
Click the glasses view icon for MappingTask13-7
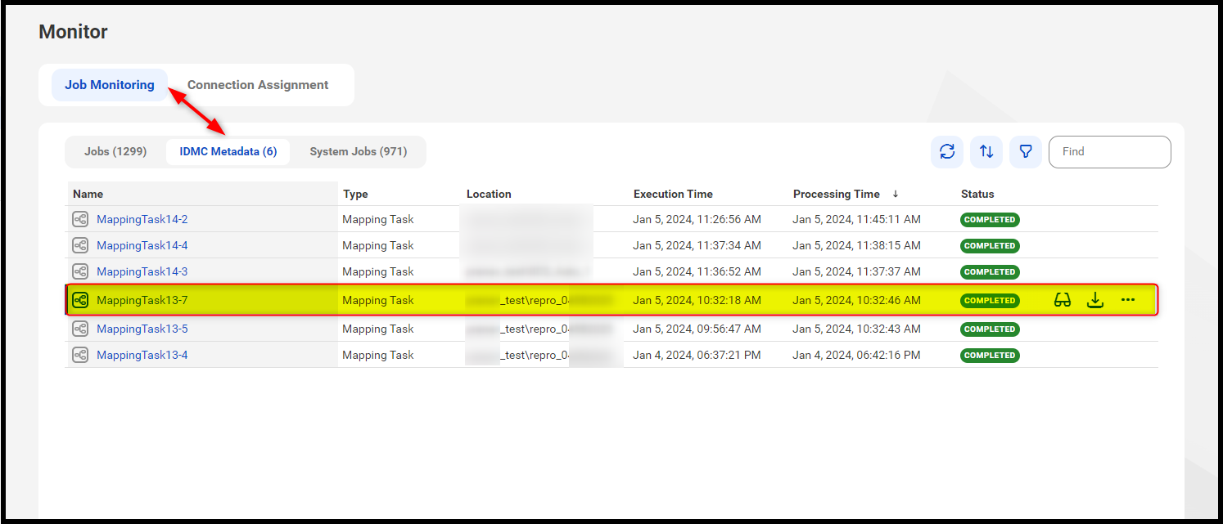click(x=1063, y=300)
